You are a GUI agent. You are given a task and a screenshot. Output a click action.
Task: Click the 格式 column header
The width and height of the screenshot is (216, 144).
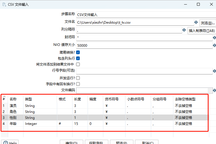(x=65, y=99)
